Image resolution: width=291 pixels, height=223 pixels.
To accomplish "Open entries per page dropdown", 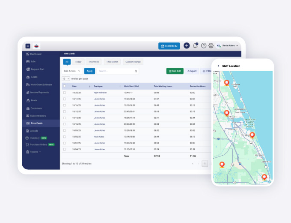I will (x=65, y=79).
